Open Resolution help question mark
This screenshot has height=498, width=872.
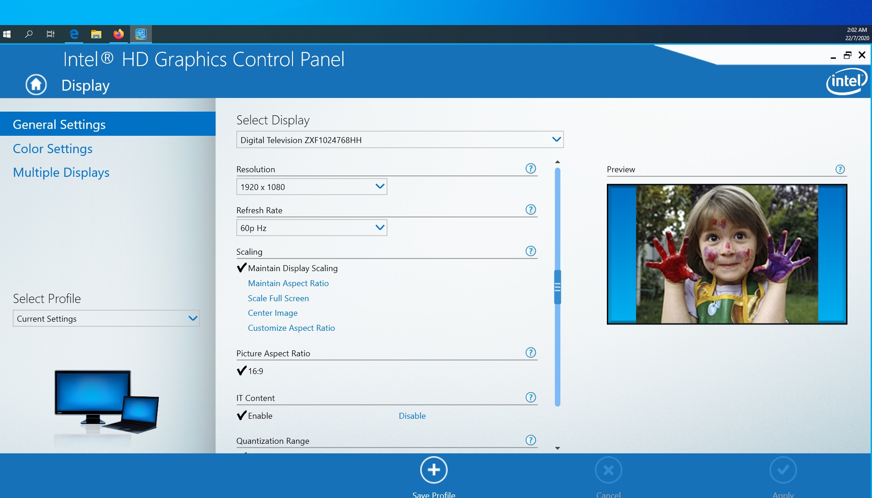click(531, 169)
